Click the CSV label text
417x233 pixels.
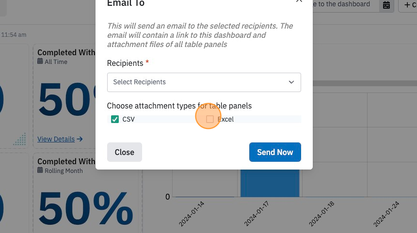[128, 119]
